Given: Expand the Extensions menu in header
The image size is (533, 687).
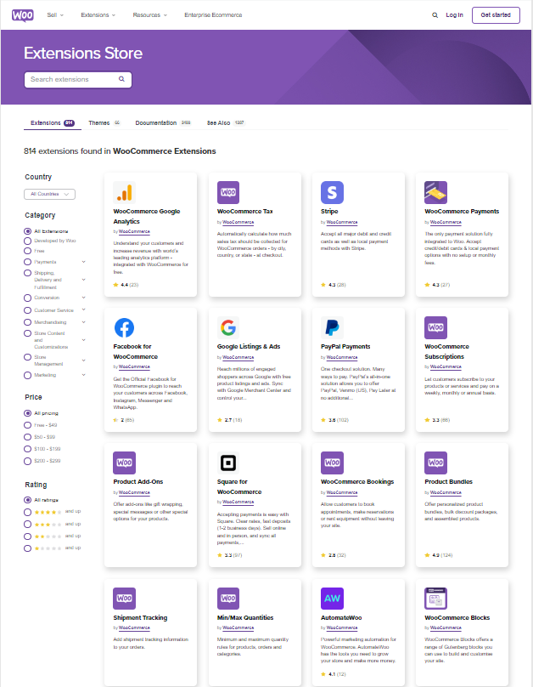Looking at the screenshot, I should [98, 15].
